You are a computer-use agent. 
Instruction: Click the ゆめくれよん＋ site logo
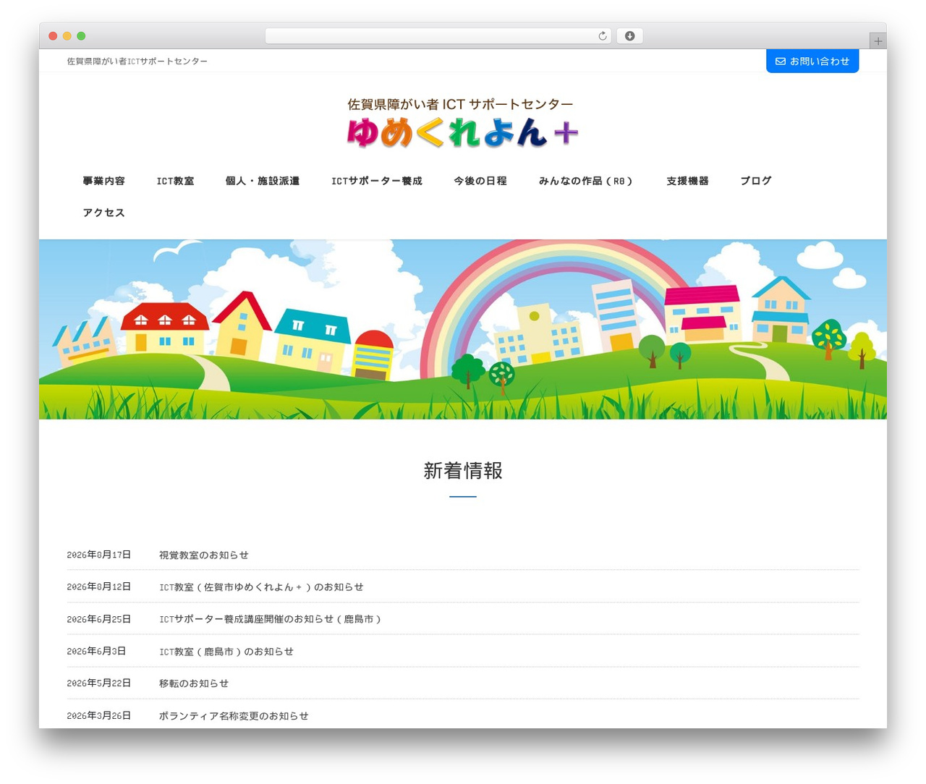click(x=462, y=124)
